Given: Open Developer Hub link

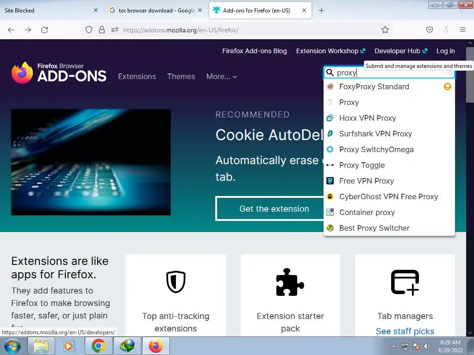Looking at the screenshot, I should (401, 51).
